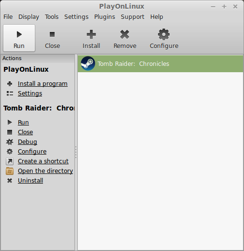Maximize the PlayOnLinux window
This screenshot has width=244, height=251.
click(224, 7)
